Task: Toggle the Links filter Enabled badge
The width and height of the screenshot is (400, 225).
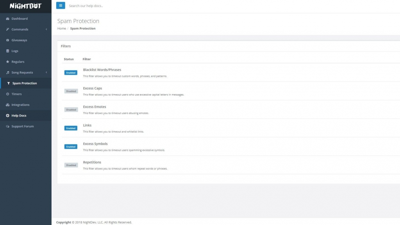Action: click(x=71, y=128)
